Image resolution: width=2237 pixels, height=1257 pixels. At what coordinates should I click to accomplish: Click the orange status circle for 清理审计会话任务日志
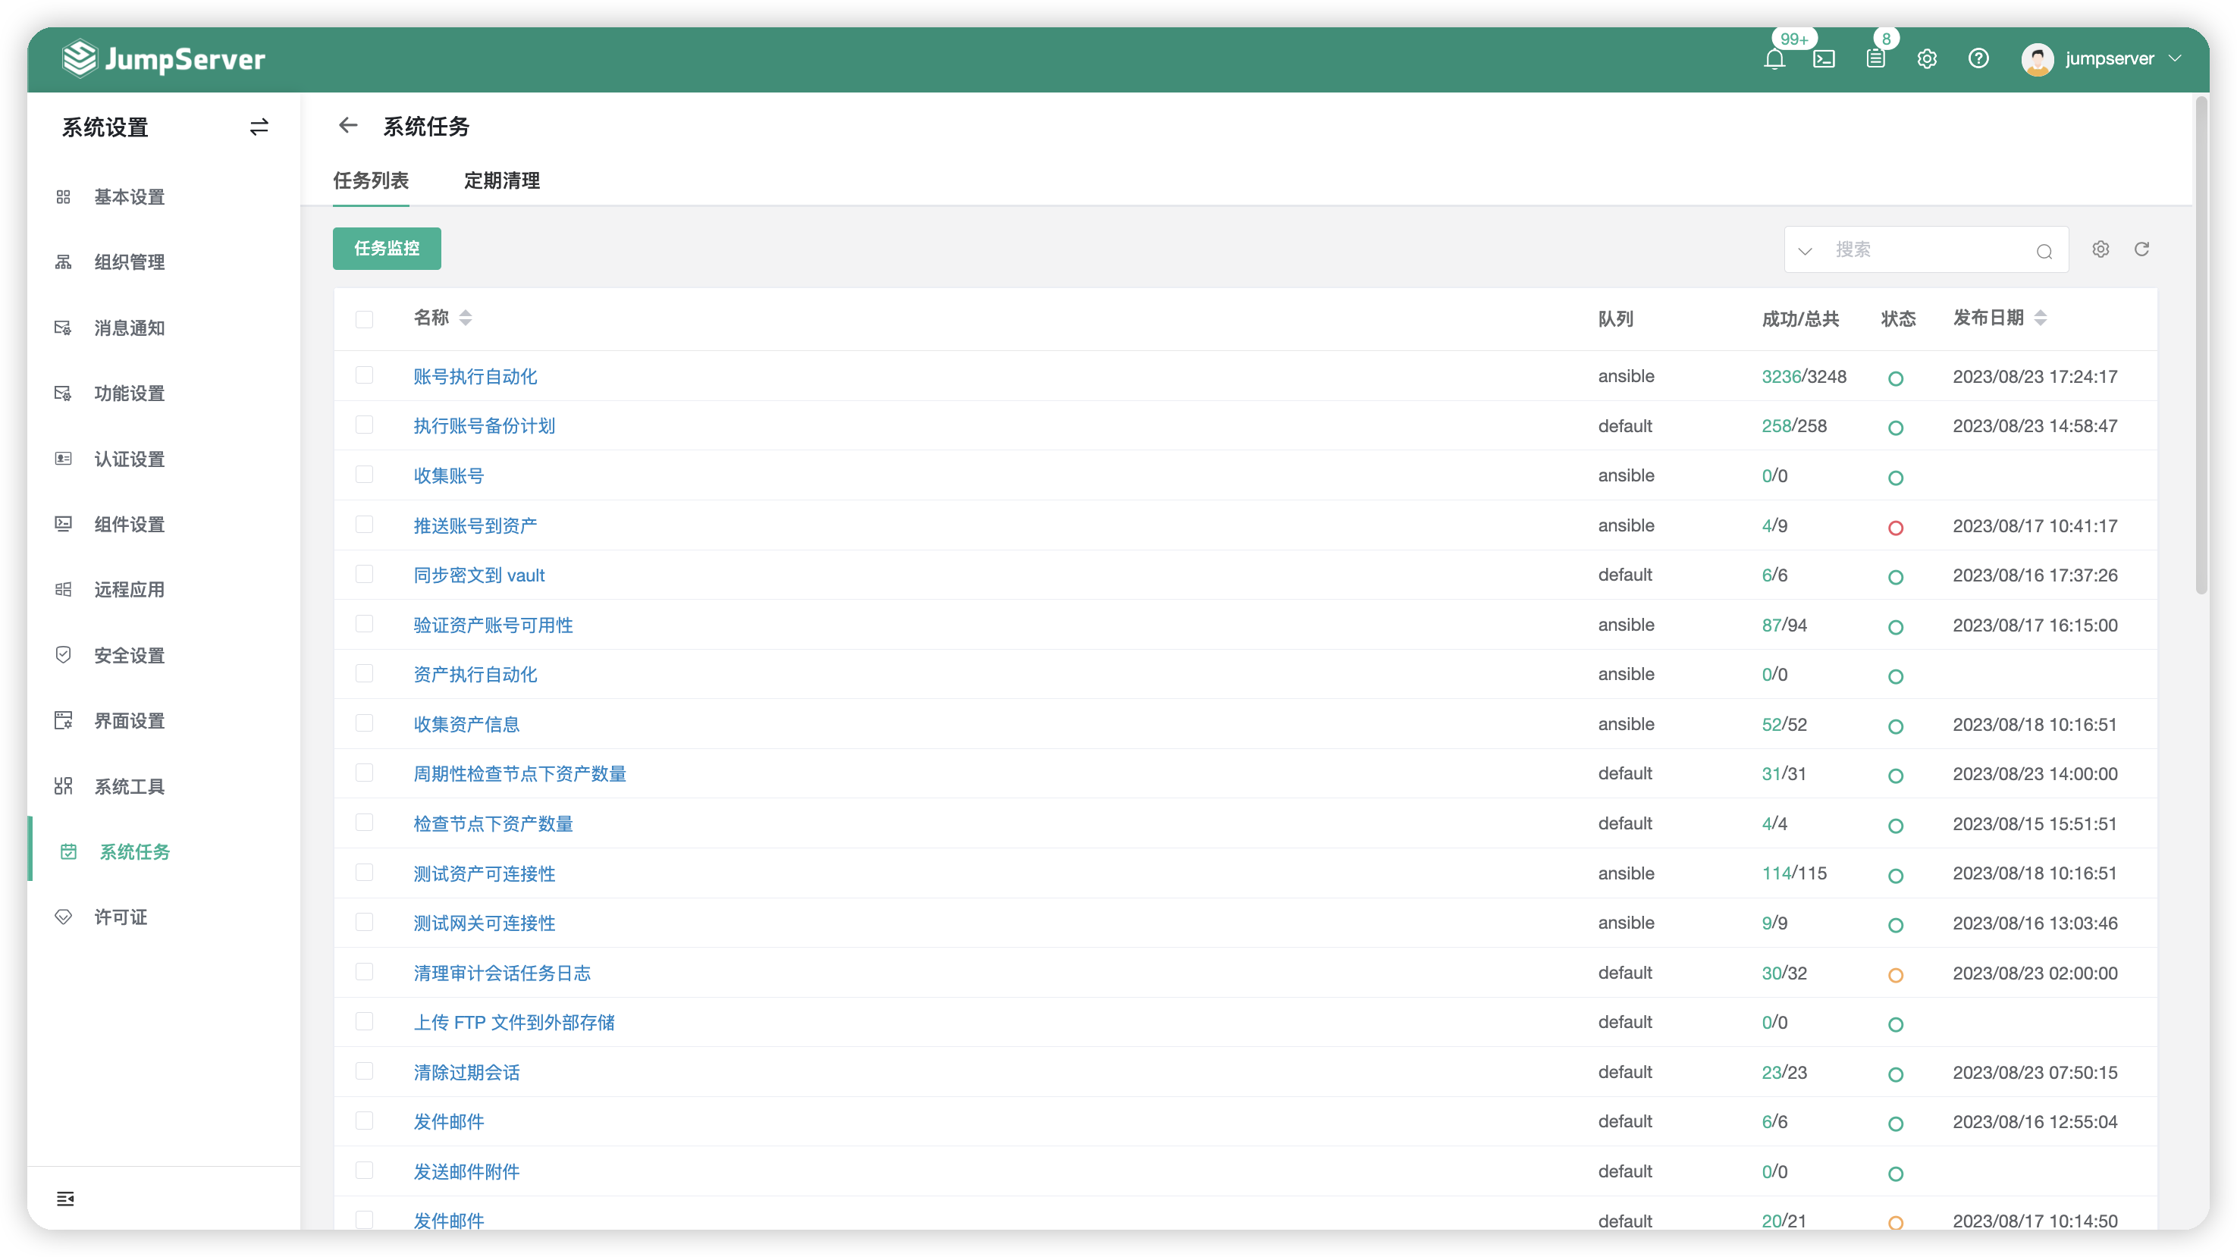(1896, 976)
